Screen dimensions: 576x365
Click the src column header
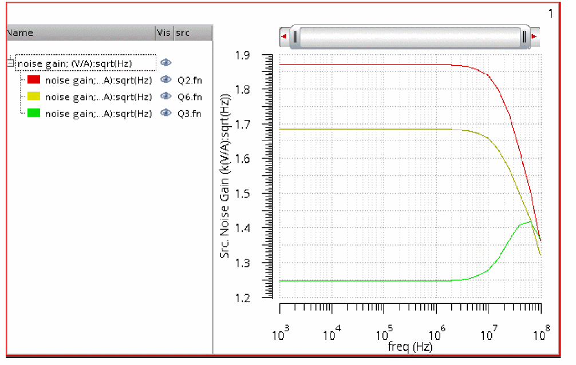(x=193, y=33)
